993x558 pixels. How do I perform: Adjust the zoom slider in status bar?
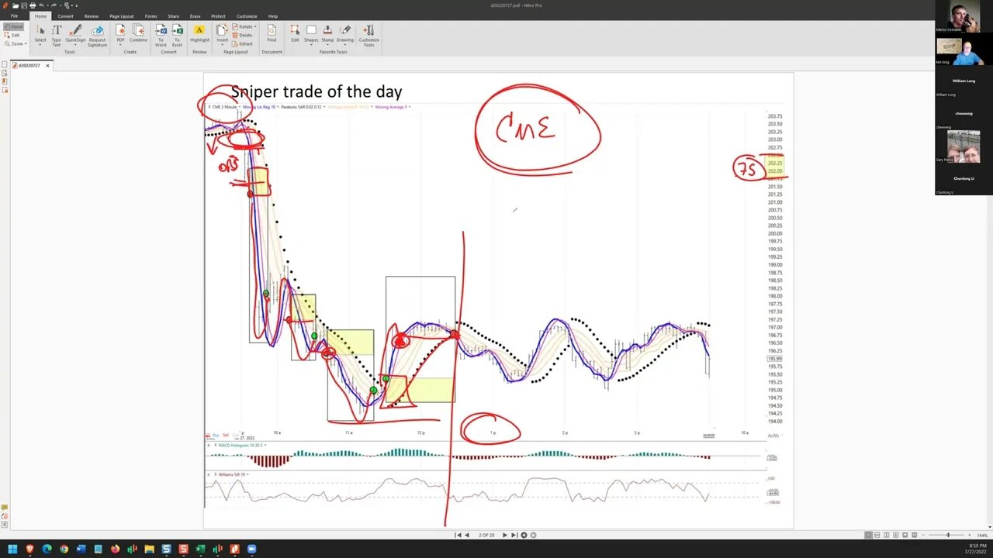point(947,535)
